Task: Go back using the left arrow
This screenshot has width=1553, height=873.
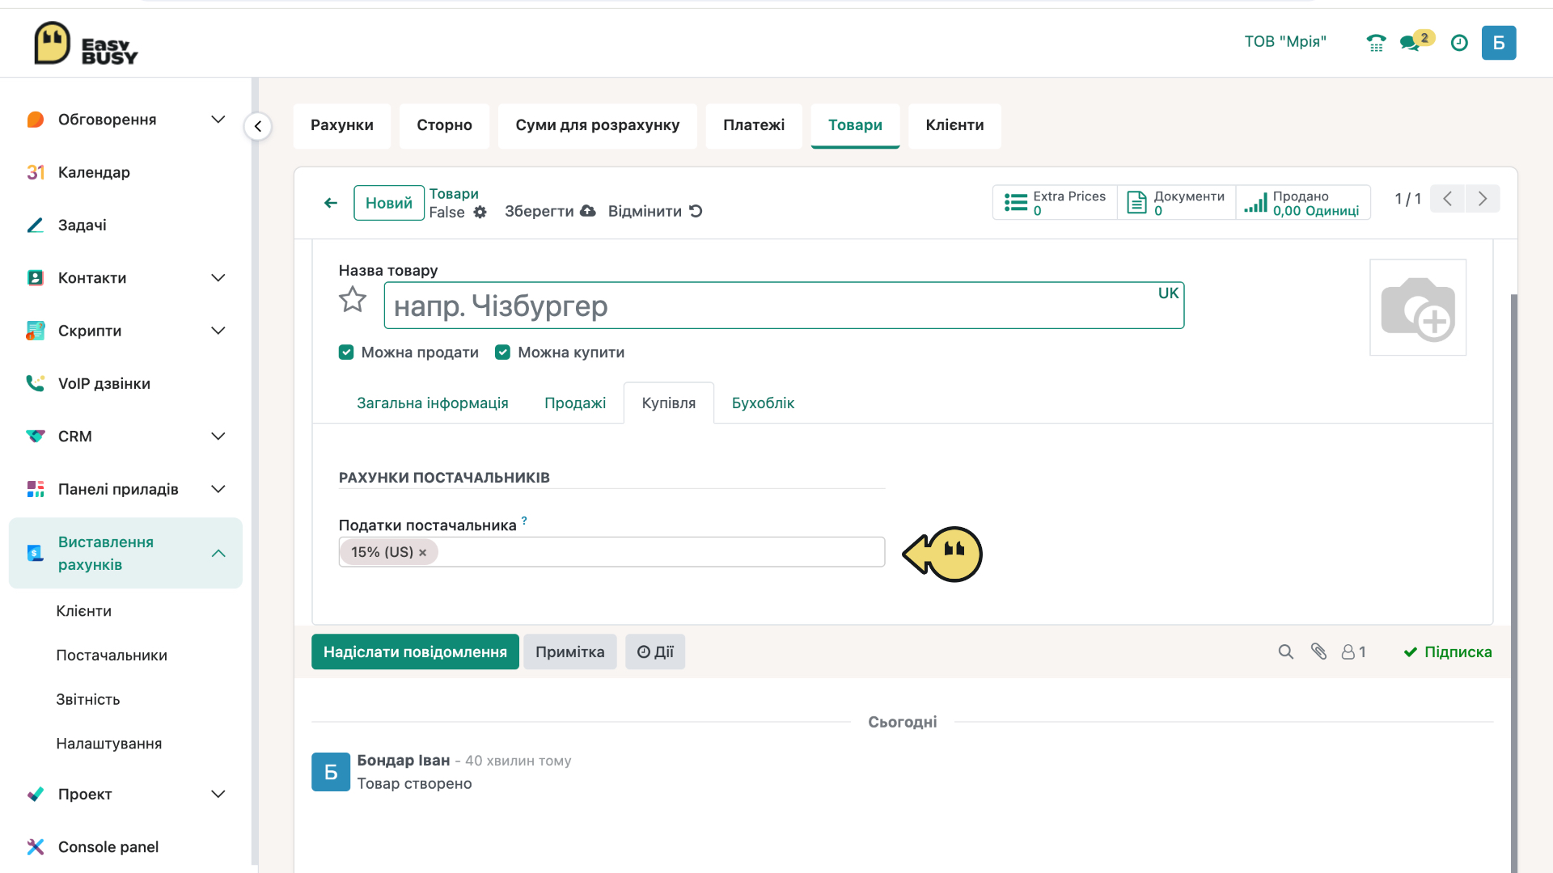Action: [x=330, y=203]
